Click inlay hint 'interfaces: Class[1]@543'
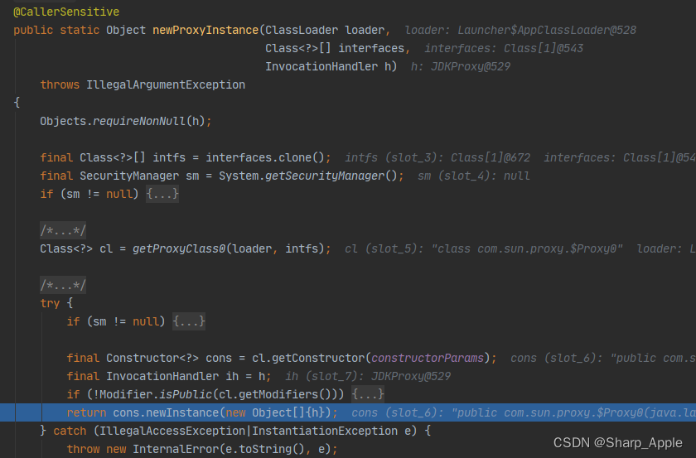 click(x=504, y=48)
